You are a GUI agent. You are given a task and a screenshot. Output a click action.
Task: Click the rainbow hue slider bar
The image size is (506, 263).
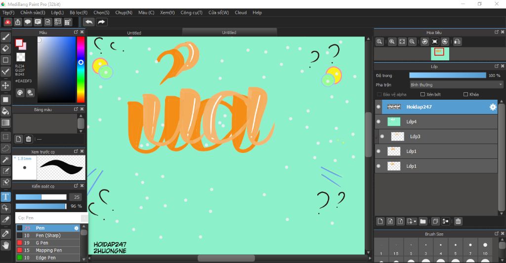(x=81, y=69)
